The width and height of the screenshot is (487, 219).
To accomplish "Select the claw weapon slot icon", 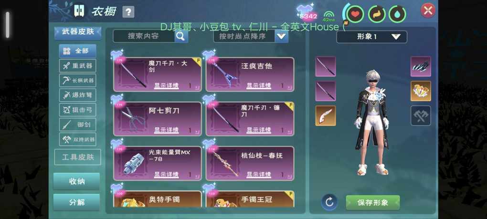I will click(421, 66).
